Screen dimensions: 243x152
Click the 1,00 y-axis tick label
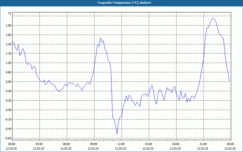tap(9, 63)
